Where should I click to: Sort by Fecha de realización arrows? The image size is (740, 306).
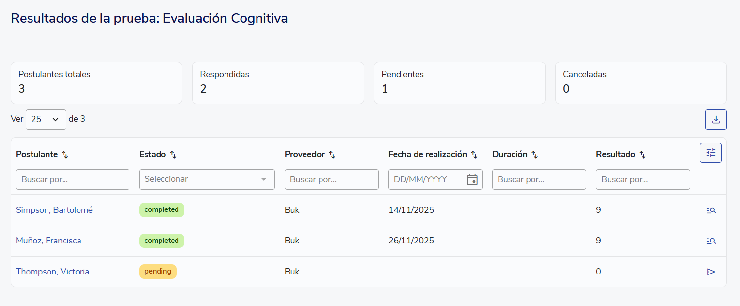(474, 155)
